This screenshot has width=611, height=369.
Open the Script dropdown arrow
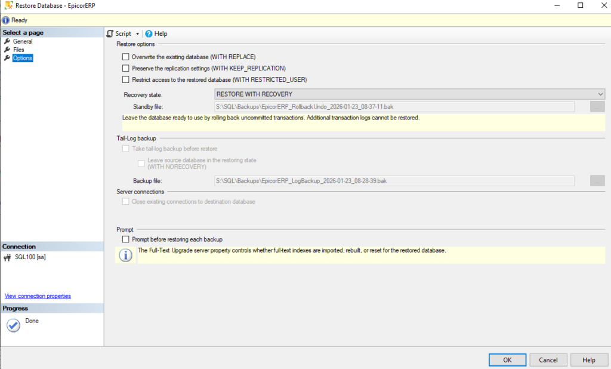(x=137, y=34)
